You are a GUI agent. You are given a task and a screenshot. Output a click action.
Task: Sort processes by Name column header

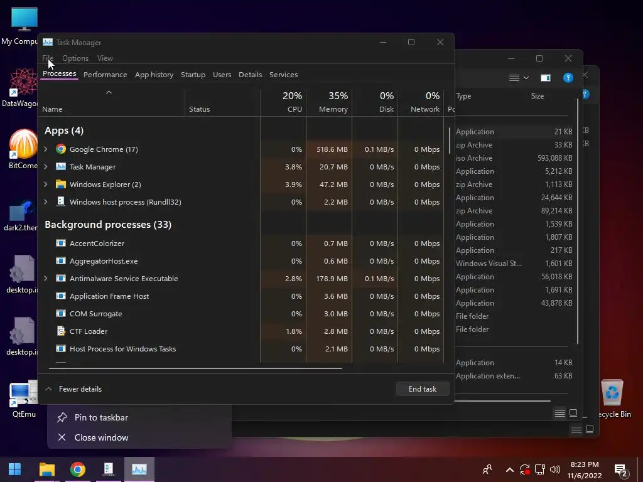[112, 102]
